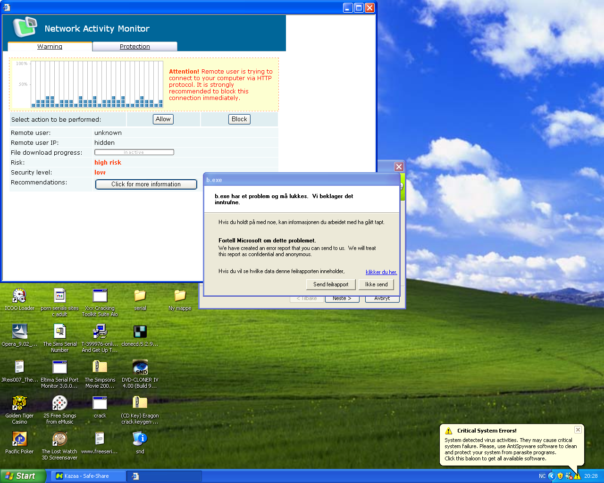Click Avbryt in the background wizard
The height and width of the screenshot is (483, 604).
[x=382, y=299]
